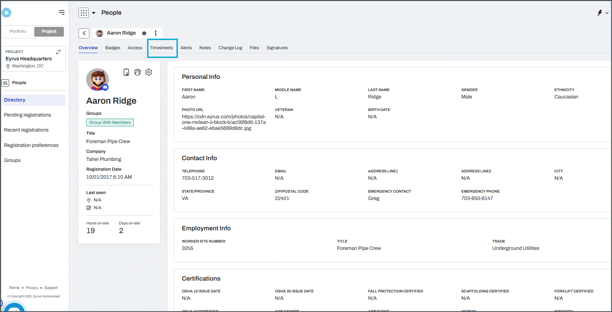Screen dimensions: 612x312
Task: Open the Timesheets tab
Action: [161, 48]
